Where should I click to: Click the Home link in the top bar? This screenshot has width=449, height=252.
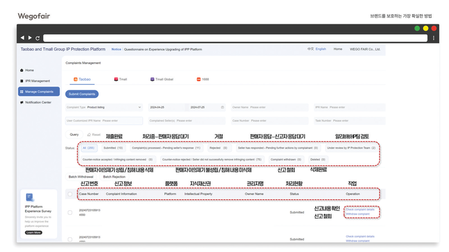pyautogui.click(x=338, y=49)
